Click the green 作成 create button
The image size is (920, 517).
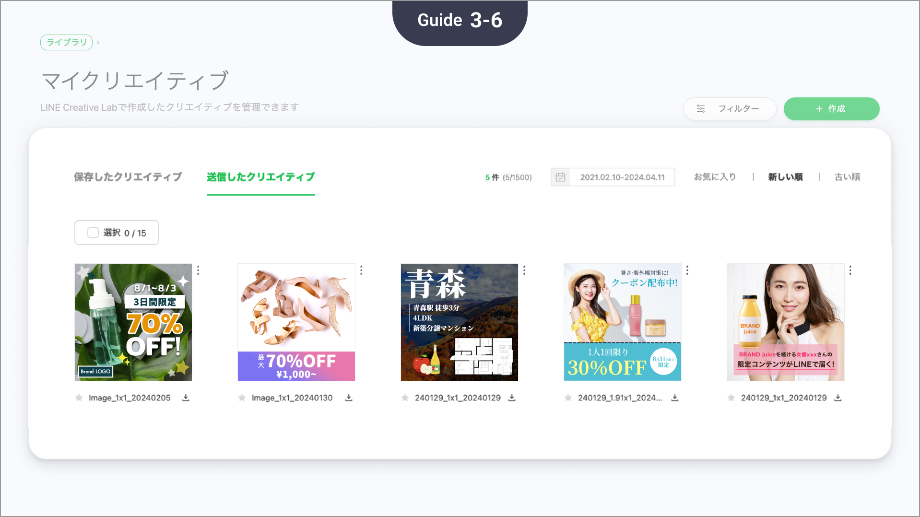point(831,109)
